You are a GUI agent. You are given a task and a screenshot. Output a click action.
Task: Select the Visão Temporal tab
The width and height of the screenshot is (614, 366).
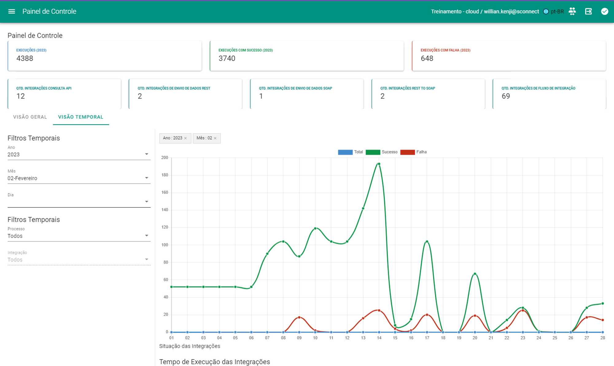[81, 117]
